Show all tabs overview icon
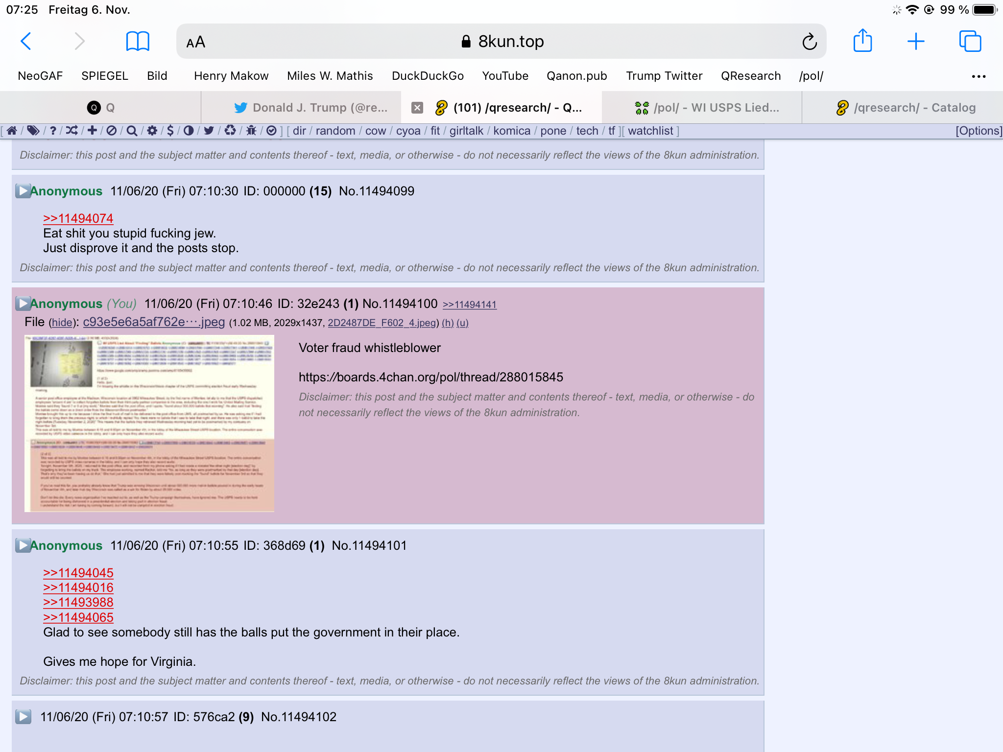The width and height of the screenshot is (1003, 752). coord(970,41)
